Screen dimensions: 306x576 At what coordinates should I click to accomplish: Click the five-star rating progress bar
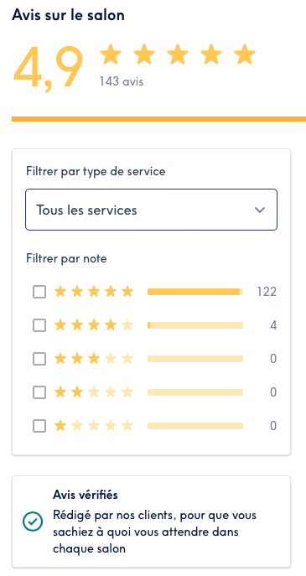(195, 292)
